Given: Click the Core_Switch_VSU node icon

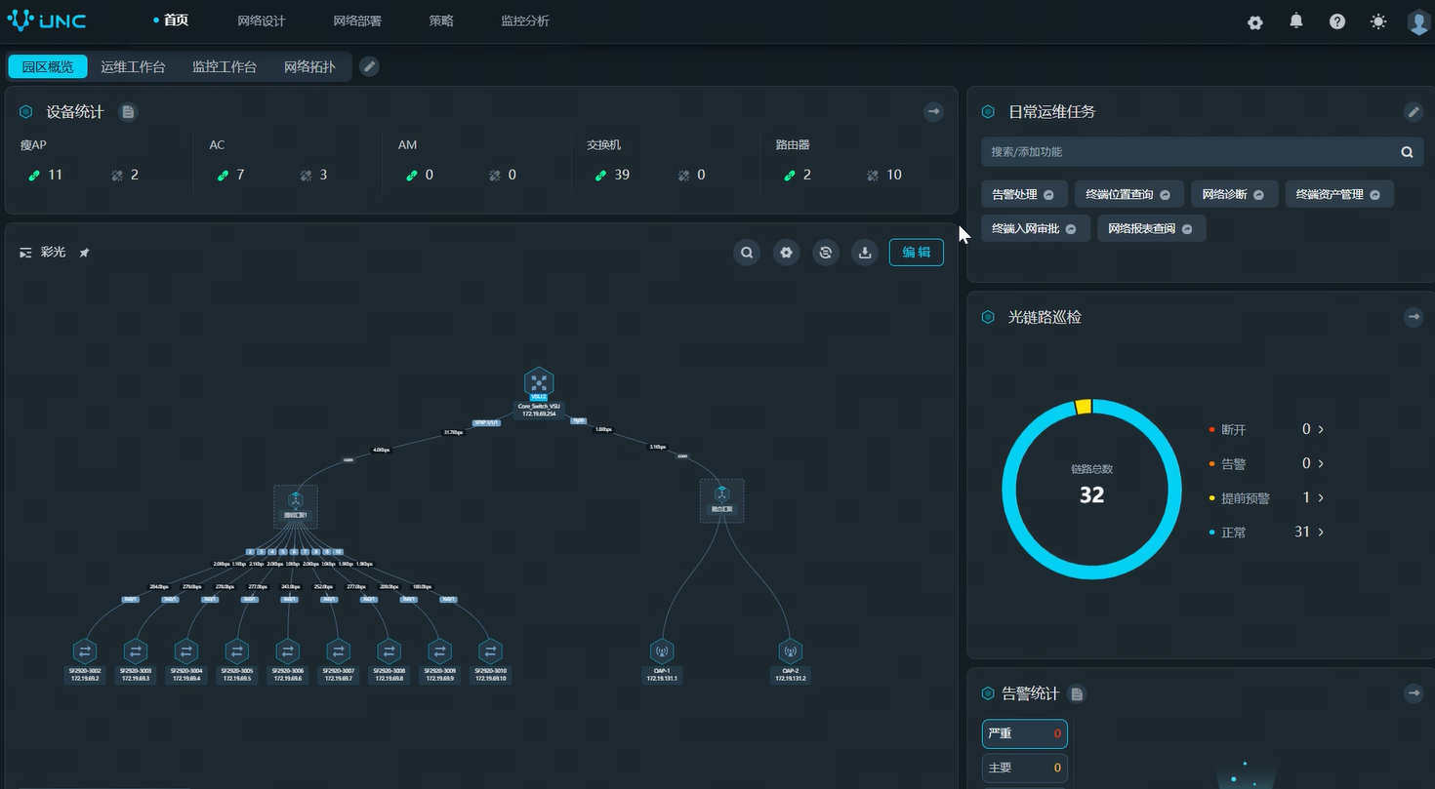Looking at the screenshot, I should (x=538, y=381).
